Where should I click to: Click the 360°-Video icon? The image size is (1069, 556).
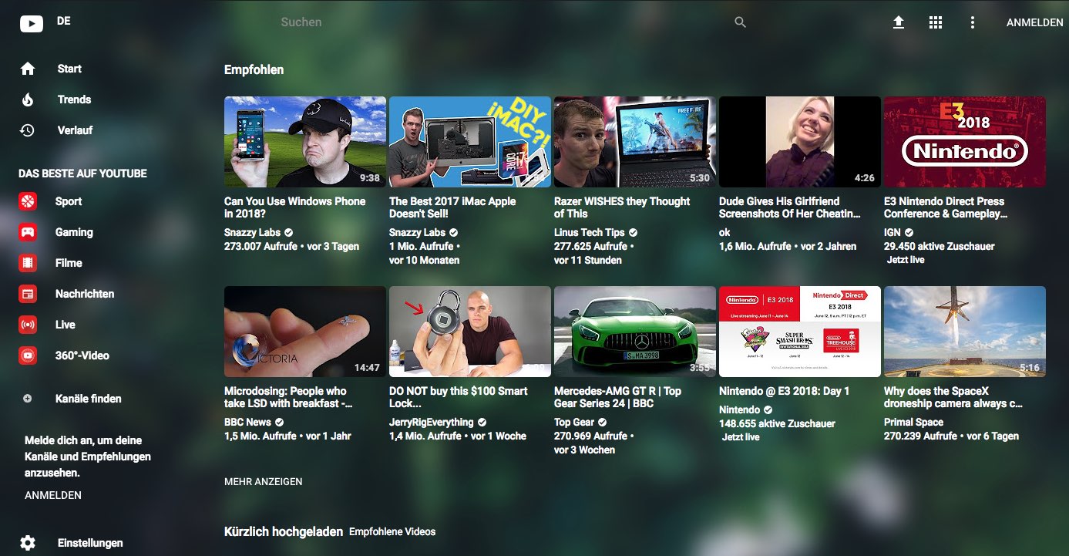point(28,356)
